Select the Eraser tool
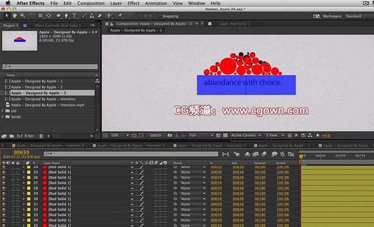 [x=100, y=16]
